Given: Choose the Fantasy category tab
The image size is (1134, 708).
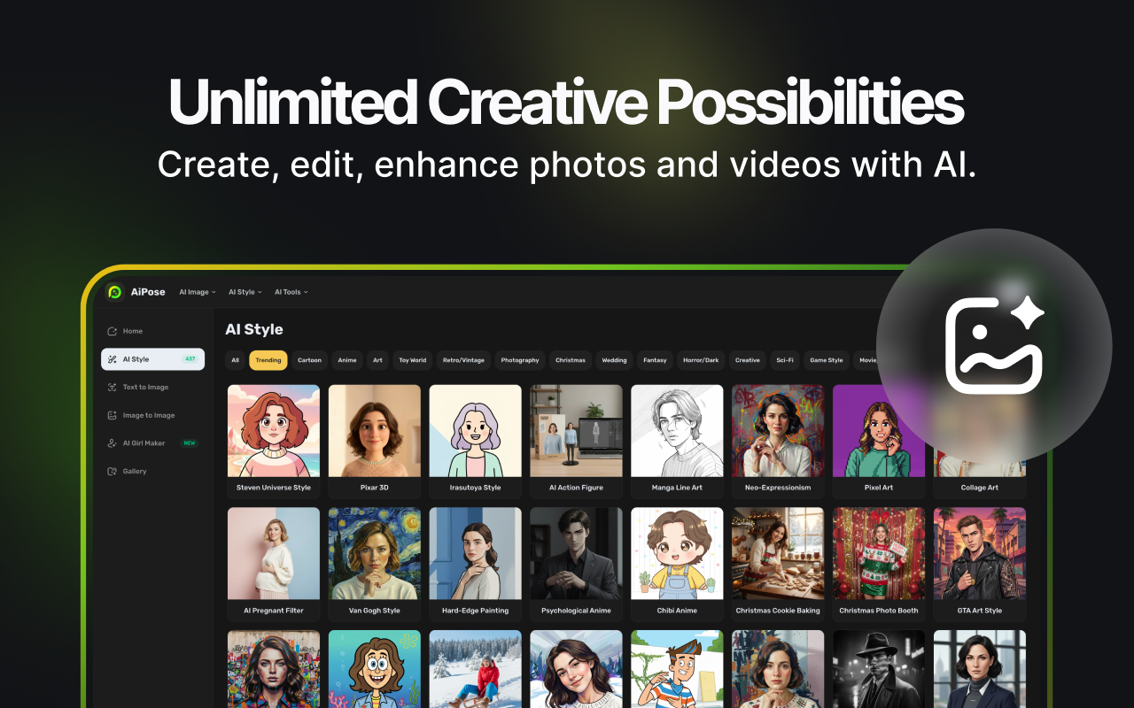Looking at the screenshot, I should tap(655, 360).
